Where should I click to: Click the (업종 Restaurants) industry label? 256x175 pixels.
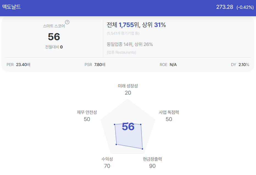coord(121,52)
